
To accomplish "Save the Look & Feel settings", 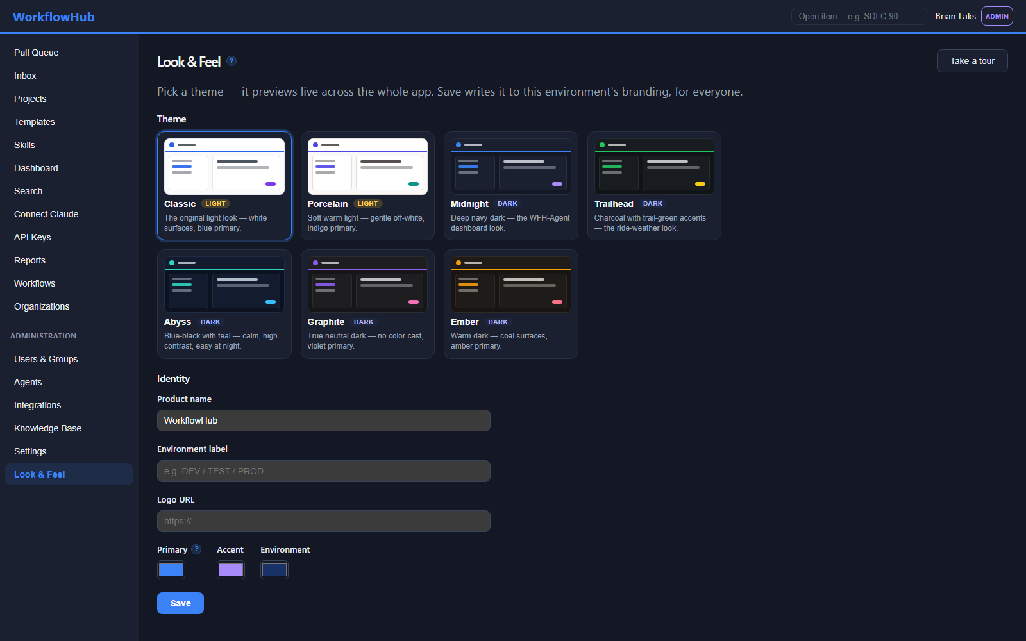I will click(180, 603).
